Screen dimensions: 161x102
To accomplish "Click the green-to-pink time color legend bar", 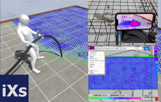I will coord(115,98).
